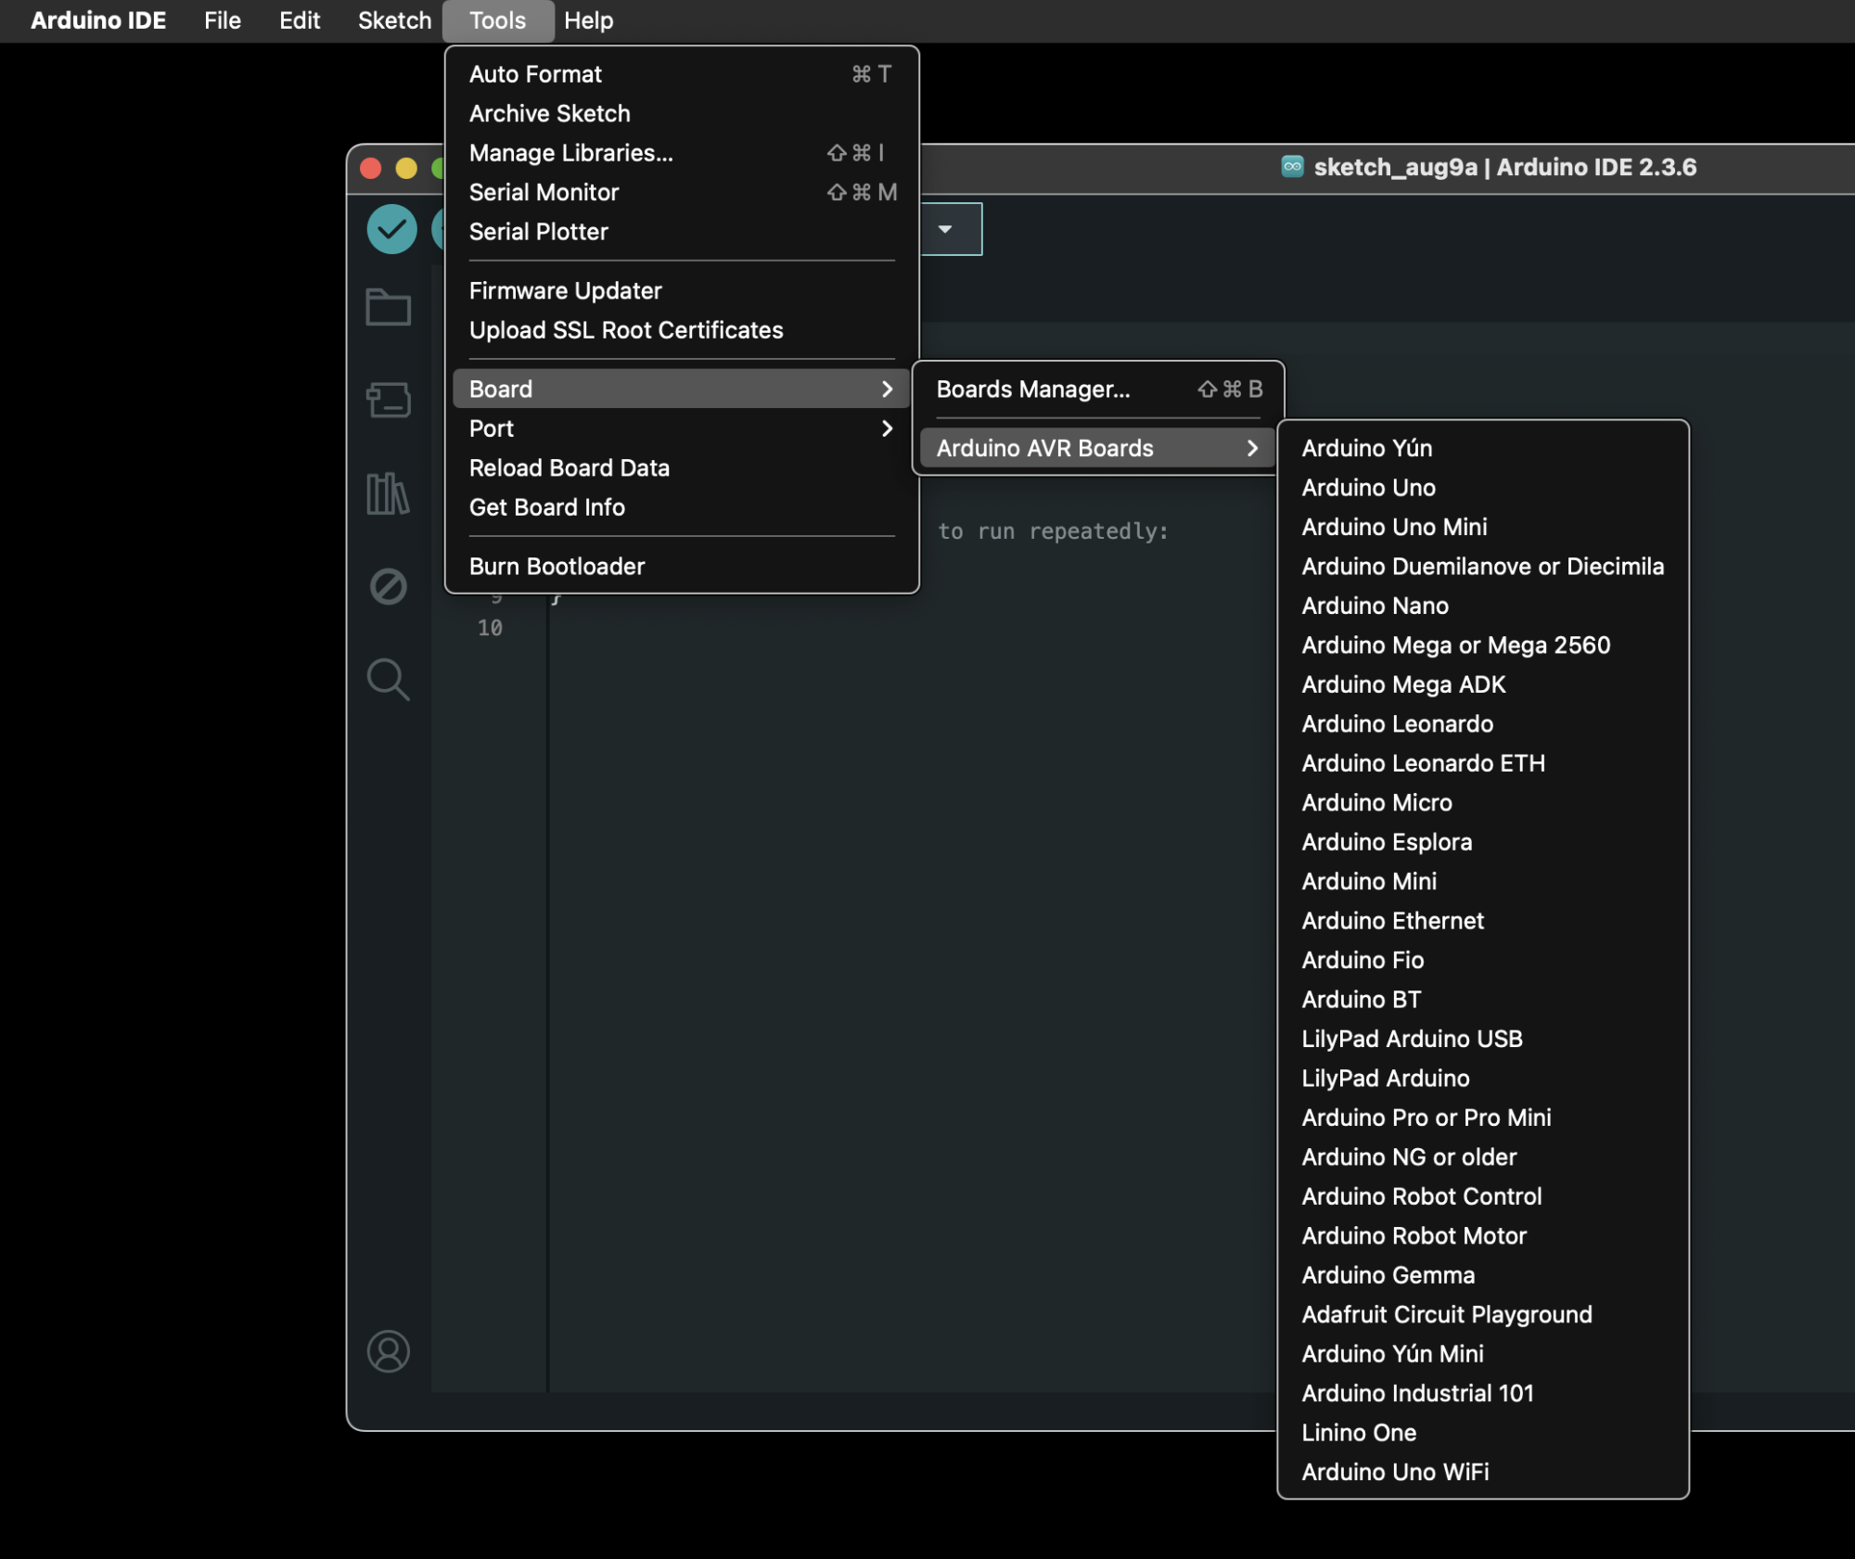Select Arduino Mega ADK board
The height and width of the screenshot is (1559, 1855).
(1482, 684)
